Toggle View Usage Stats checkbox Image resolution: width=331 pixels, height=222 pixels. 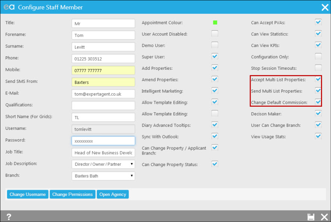click(x=318, y=136)
